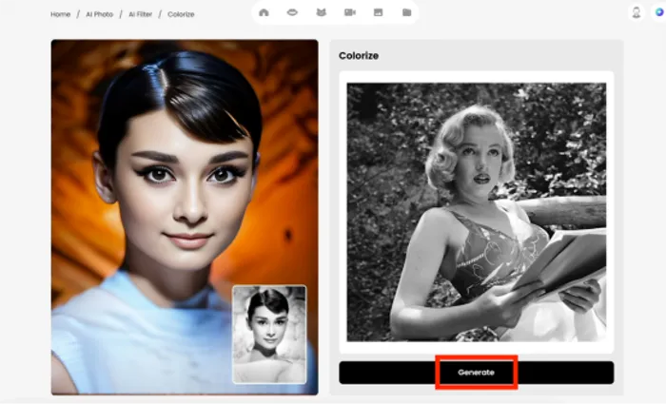Open the user profile avatar
This screenshot has height=404, width=666.
tap(637, 13)
